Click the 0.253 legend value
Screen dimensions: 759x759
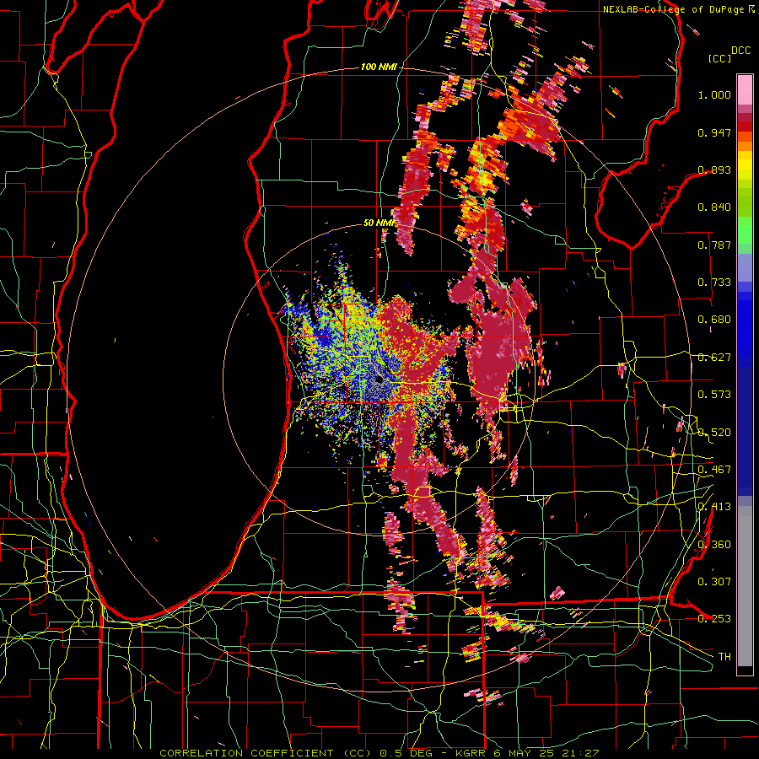714,619
